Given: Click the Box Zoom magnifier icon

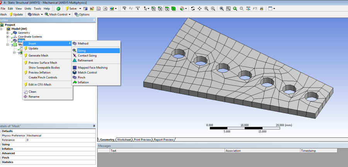Looking at the screenshot, I should (x=213, y=8).
